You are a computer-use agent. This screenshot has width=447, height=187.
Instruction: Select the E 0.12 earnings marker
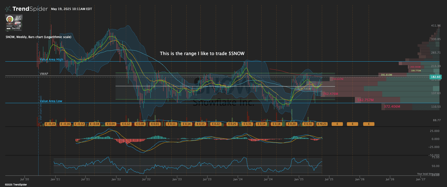pos(126,124)
